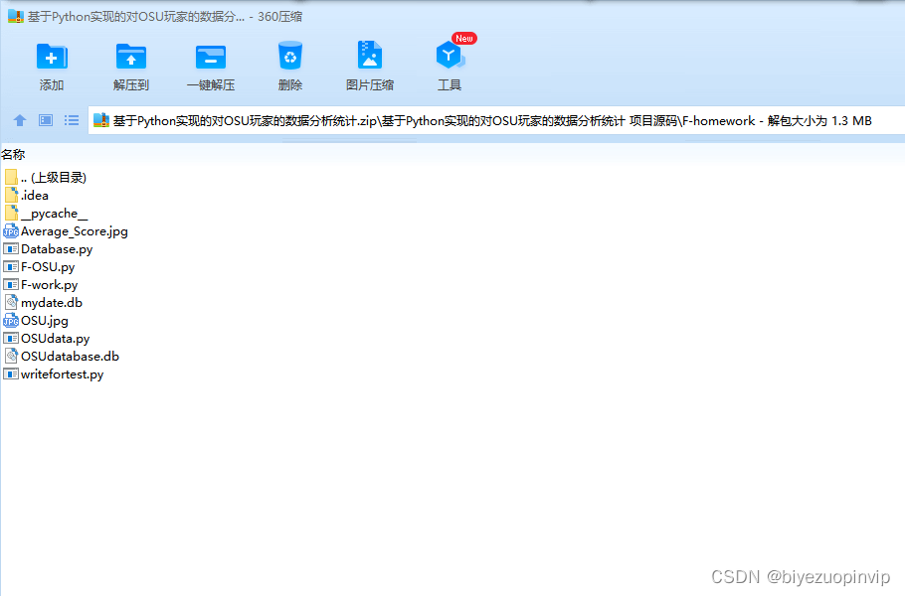The image size is (905, 596).
Task: Select the file name 'OSUdatabase.db'
Action: click(x=70, y=357)
